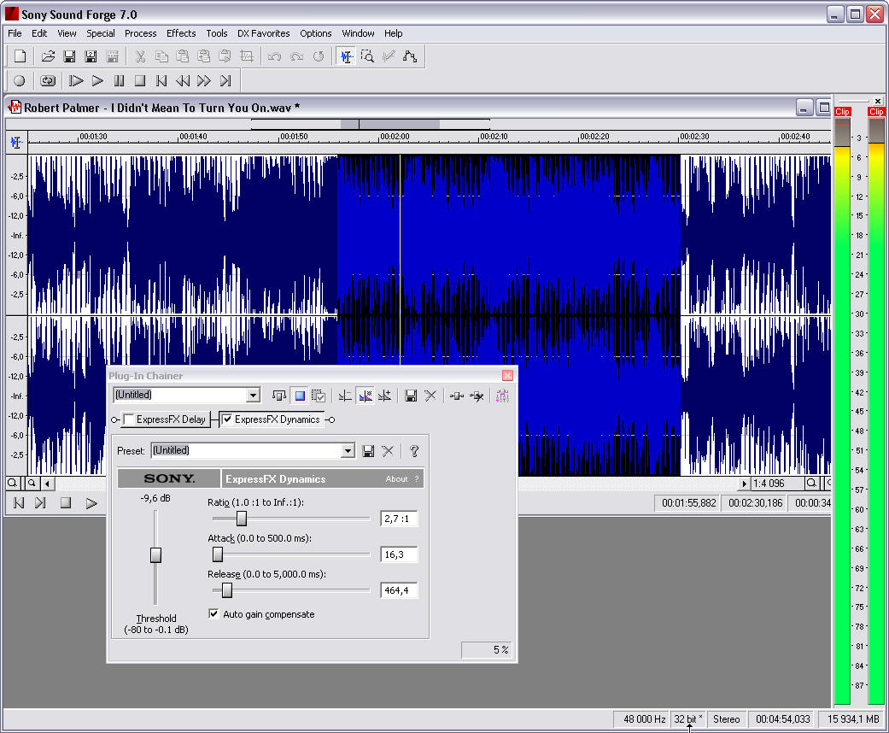Disable the ExpressFX Dynamics checkbox
Viewport: 889px width, 733px height.
pos(227,419)
